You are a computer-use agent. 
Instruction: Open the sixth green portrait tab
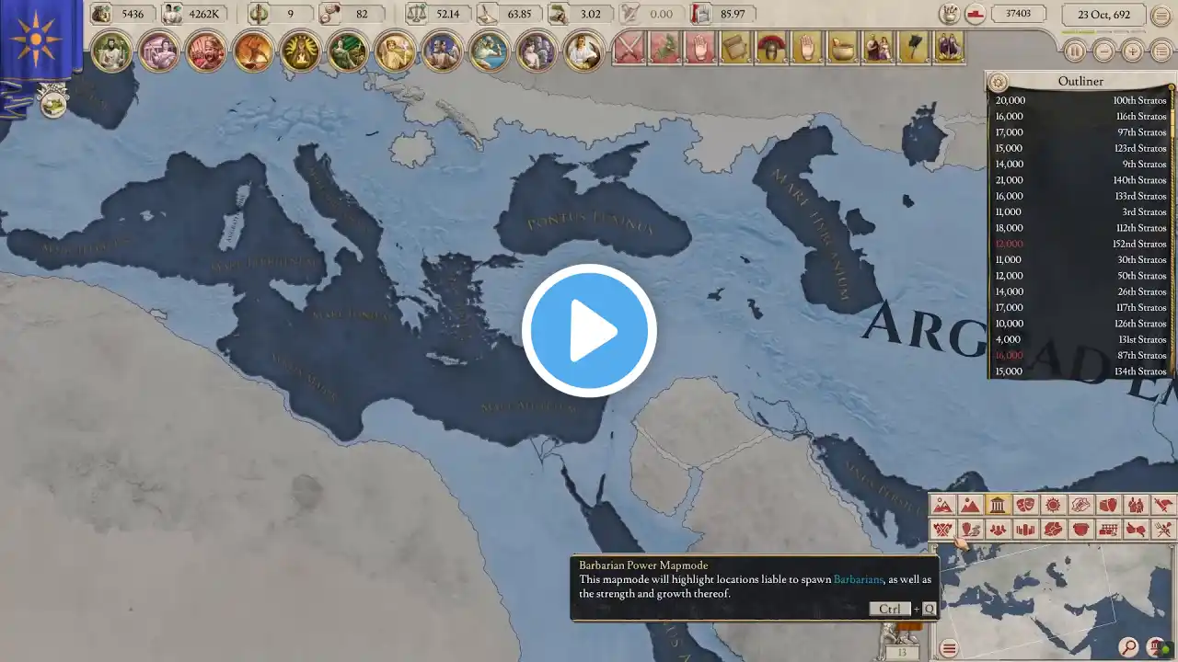pyautogui.click(x=348, y=51)
